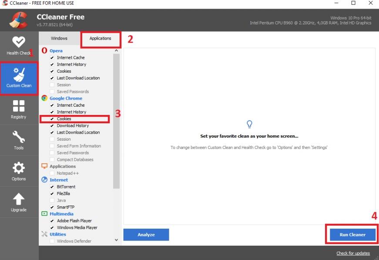Check the Compact Databases option
379x260 pixels.
coord(52,159)
